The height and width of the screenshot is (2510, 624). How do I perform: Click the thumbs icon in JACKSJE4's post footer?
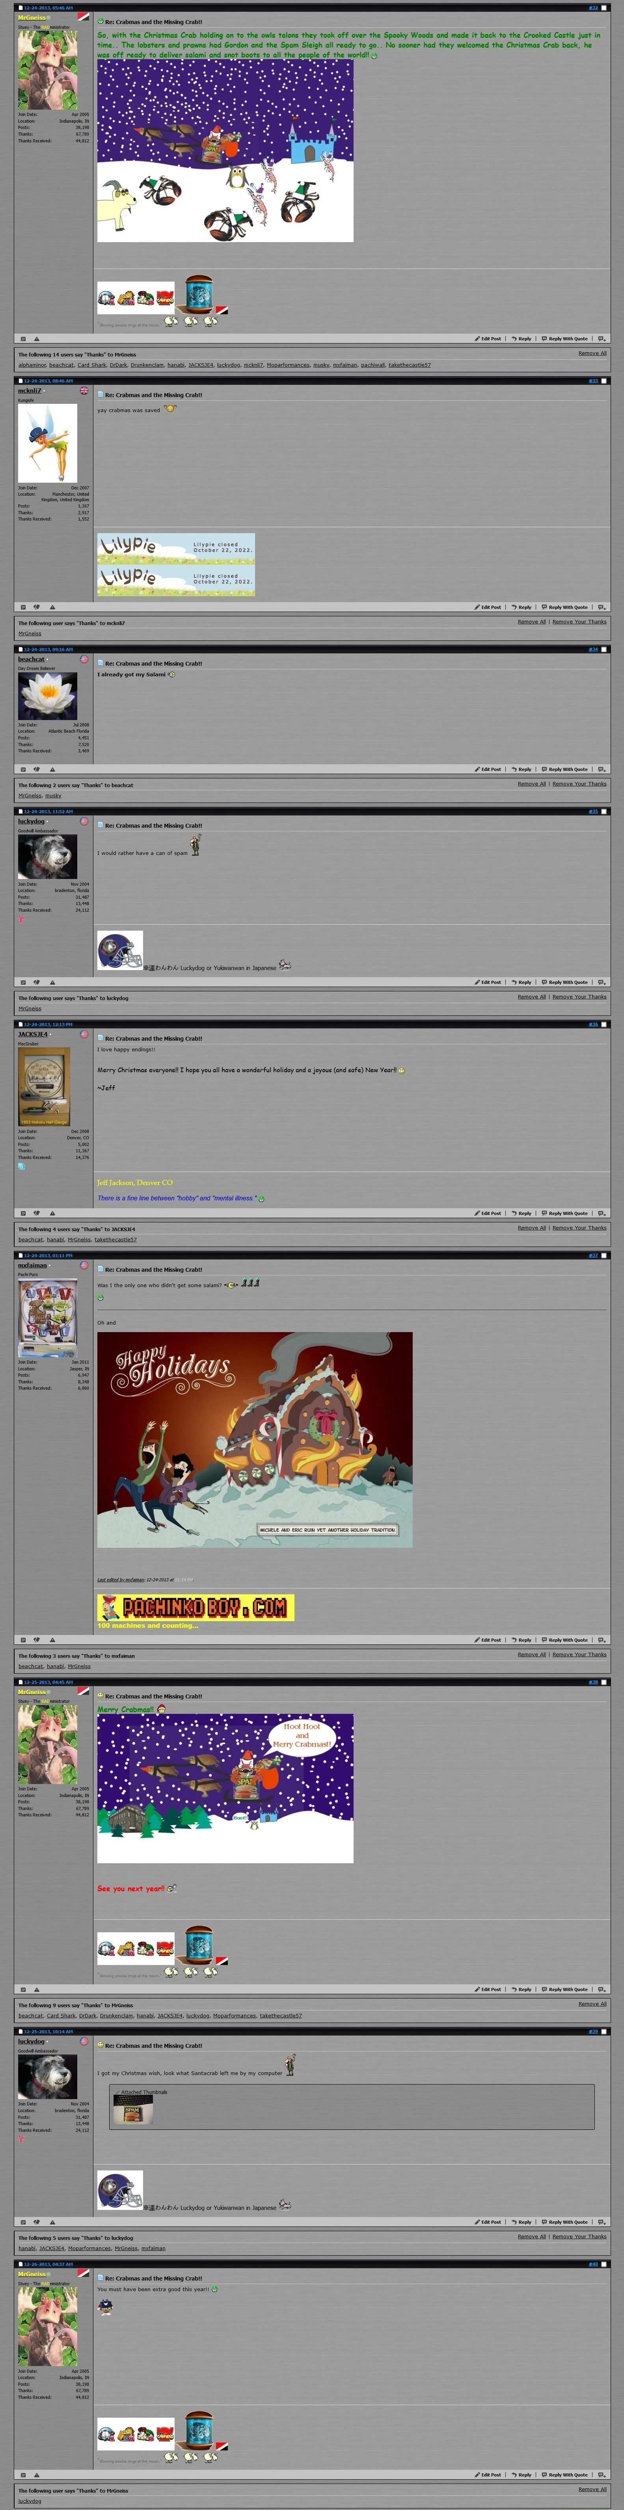(x=37, y=1213)
